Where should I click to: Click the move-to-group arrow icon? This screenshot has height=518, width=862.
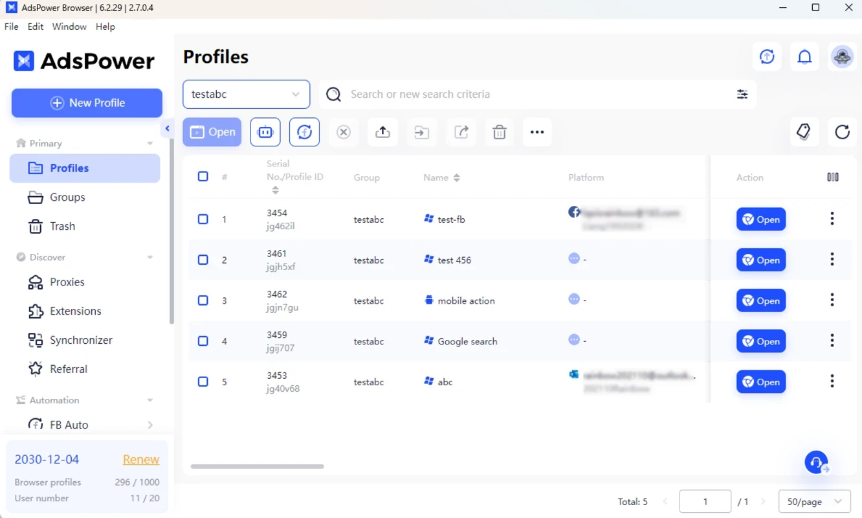(x=421, y=132)
